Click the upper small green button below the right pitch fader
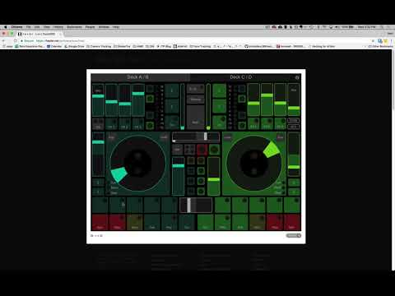 point(294,183)
